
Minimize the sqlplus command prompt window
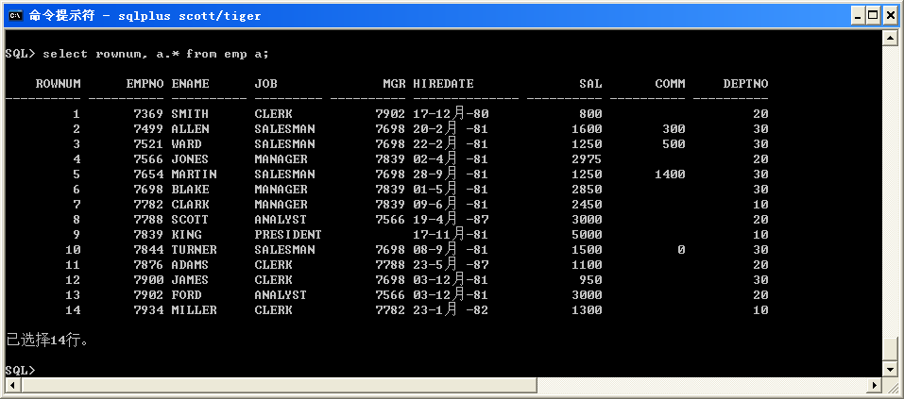[857, 14]
